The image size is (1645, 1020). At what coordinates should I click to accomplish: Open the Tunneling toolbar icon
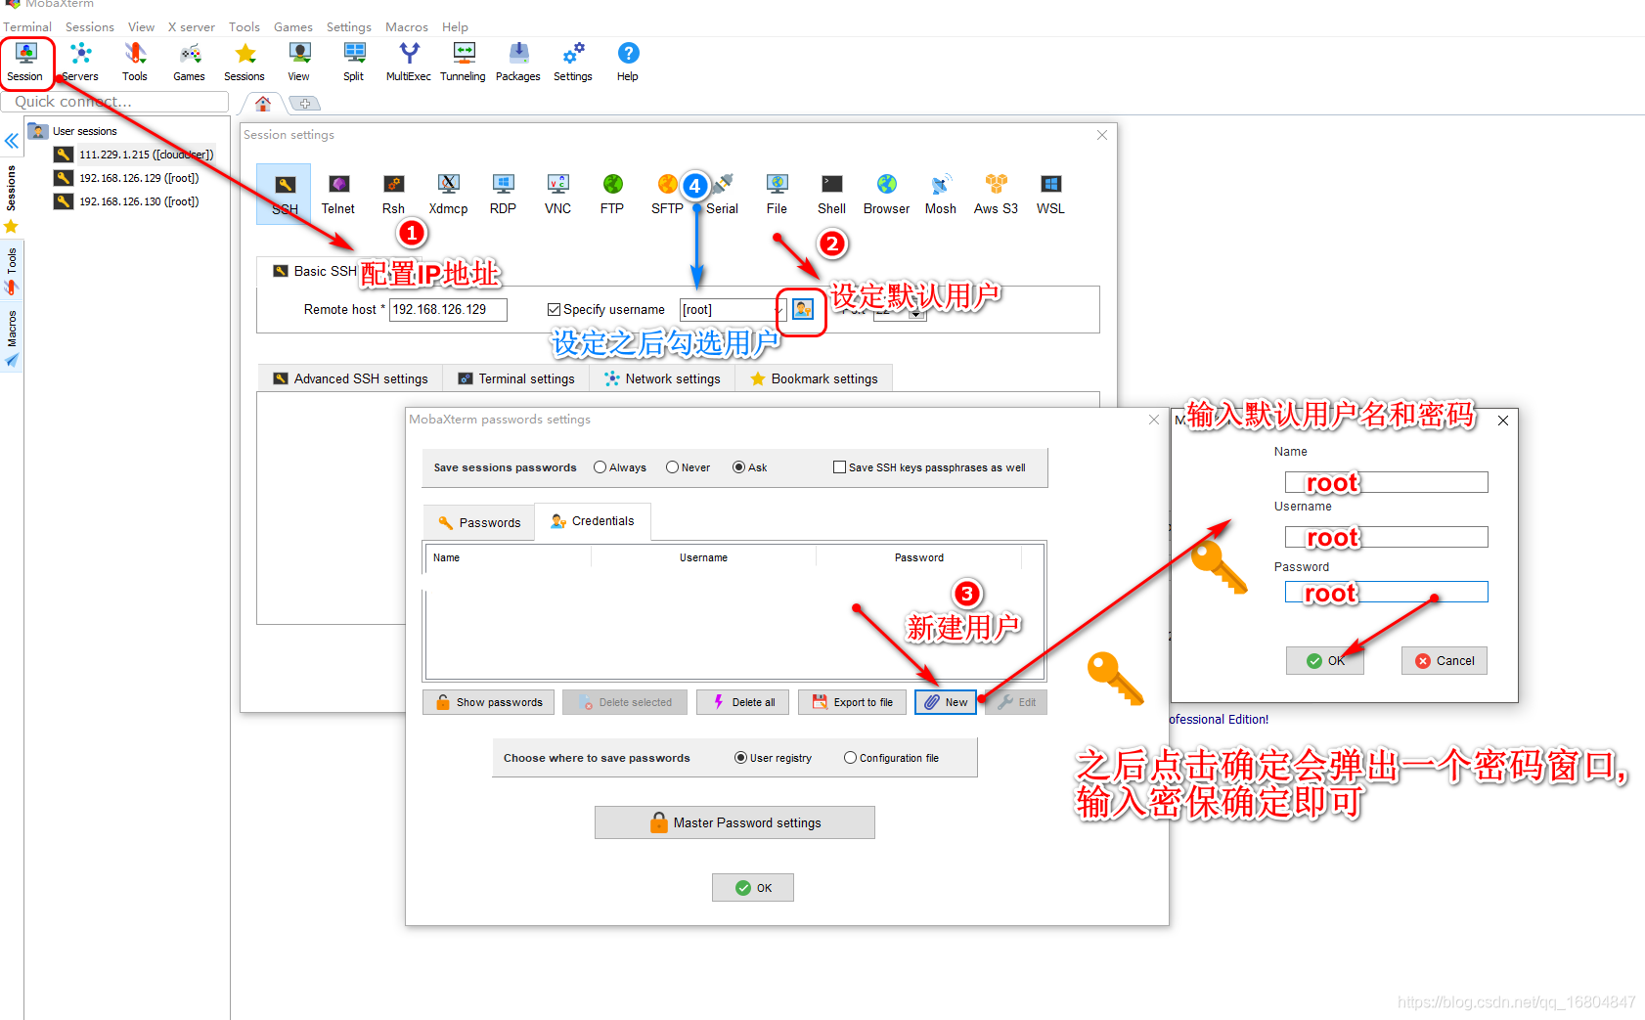point(464,62)
